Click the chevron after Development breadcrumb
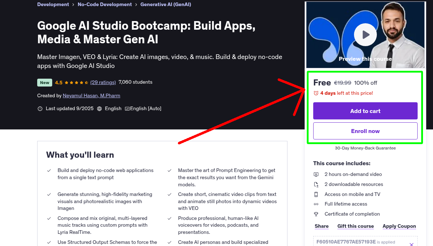This screenshot has height=246, width=433. coord(73,5)
